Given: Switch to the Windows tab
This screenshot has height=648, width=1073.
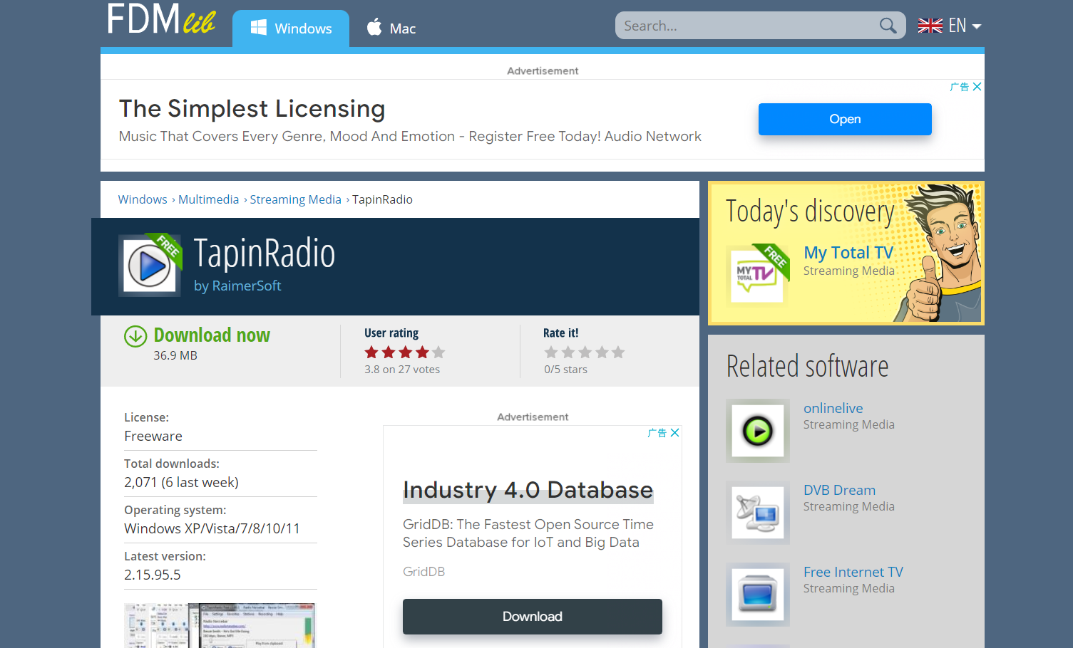Looking at the screenshot, I should (291, 28).
